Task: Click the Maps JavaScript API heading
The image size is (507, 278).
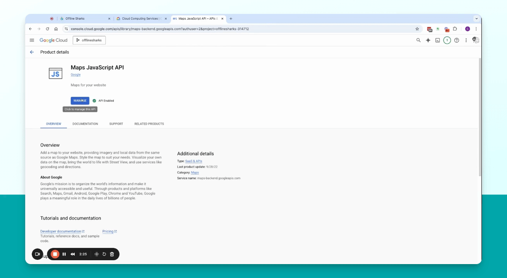Action: point(97,68)
